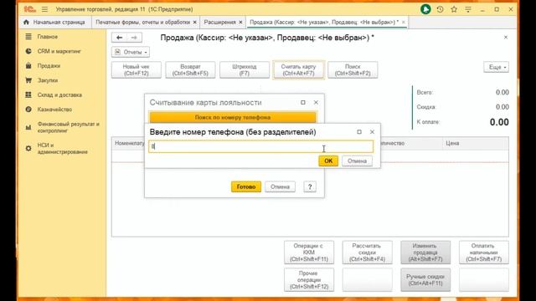Click Поиск (Ctrl+Shift+F2) button
536x301 pixels.
coord(353,70)
